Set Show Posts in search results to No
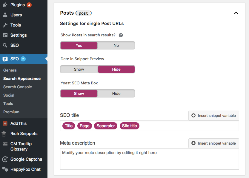Image resolution: width=249 pixels, height=178 pixels. (x=116, y=45)
